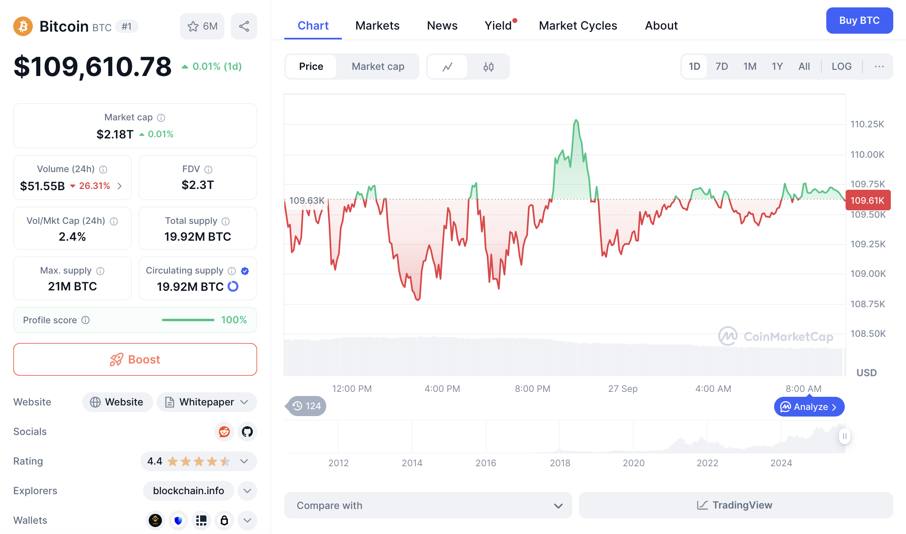Image resolution: width=906 pixels, height=534 pixels.
Task: Expand the Whitepaper dropdown
Action: click(207, 402)
